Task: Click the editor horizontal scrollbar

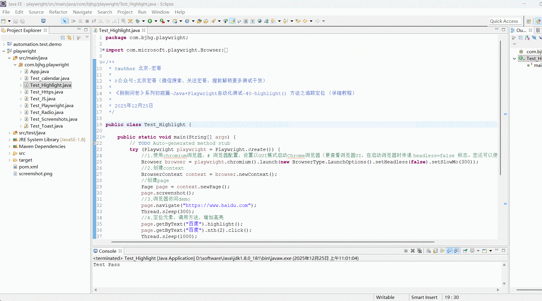Action: [272, 242]
